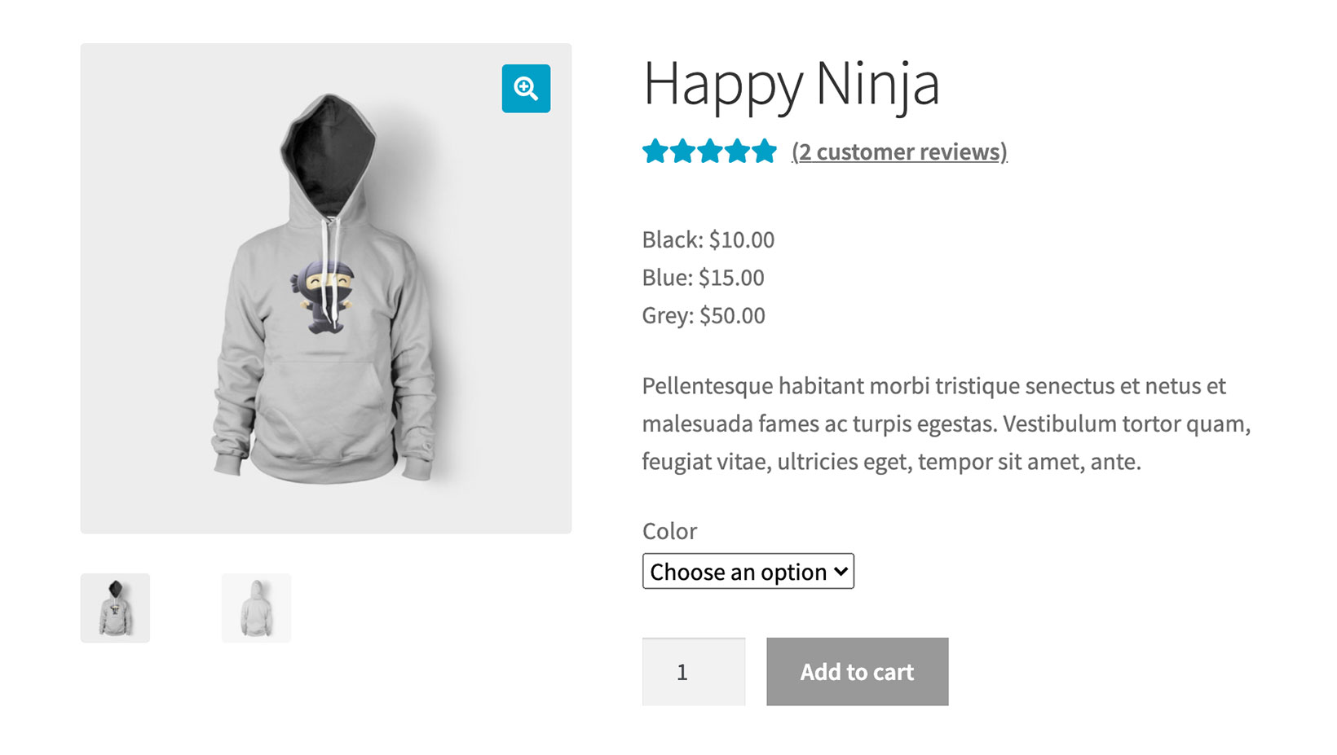Image resolution: width=1337 pixels, height=755 pixels.
Task: Open the 2 customer reviews link
Action: pyautogui.click(x=899, y=152)
